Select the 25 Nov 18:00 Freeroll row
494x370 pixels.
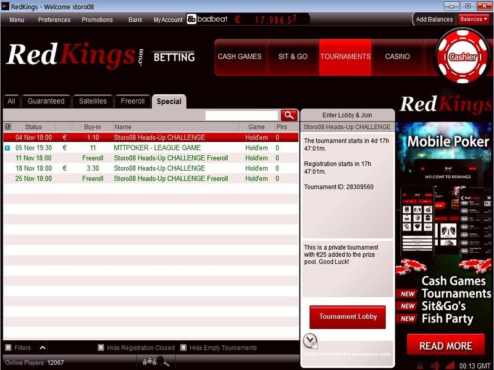[x=151, y=178]
